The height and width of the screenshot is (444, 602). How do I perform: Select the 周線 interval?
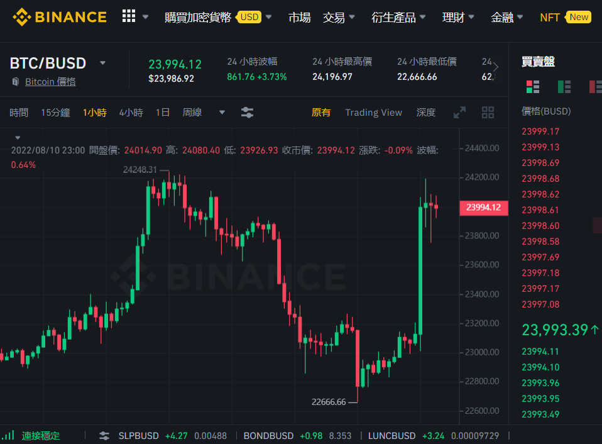tap(192, 113)
